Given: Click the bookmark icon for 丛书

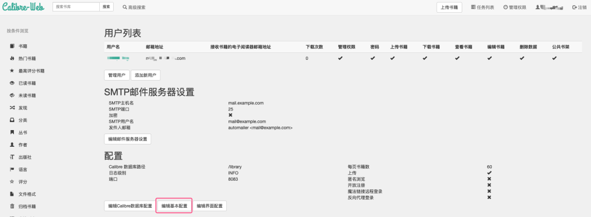Looking at the screenshot, I should click(12, 132).
